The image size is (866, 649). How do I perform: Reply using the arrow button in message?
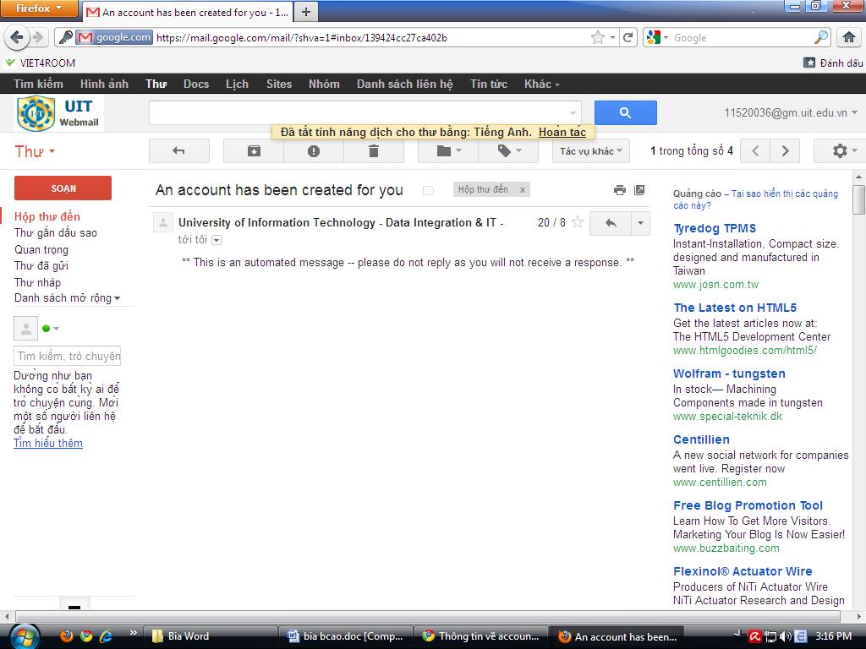611,223
